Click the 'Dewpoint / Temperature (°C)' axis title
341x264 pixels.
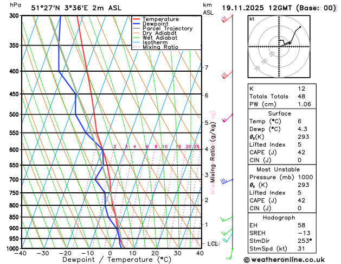[117, 260]
